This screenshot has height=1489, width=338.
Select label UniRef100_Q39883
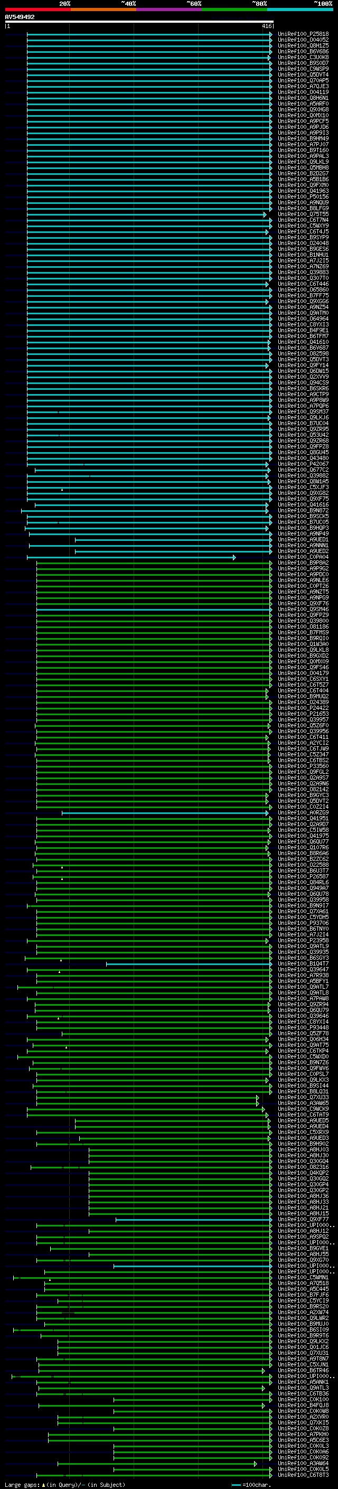303,272
